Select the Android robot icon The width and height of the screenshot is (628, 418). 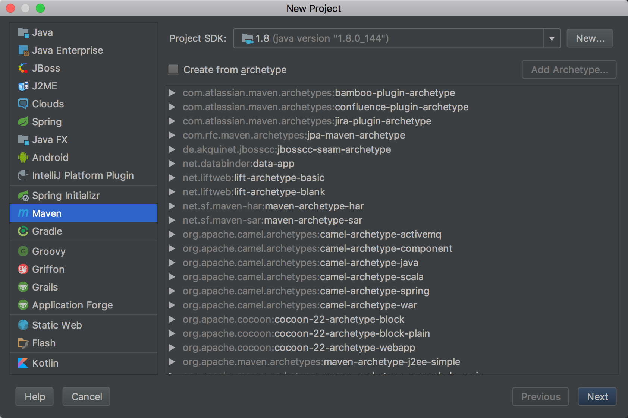(23, 158)
